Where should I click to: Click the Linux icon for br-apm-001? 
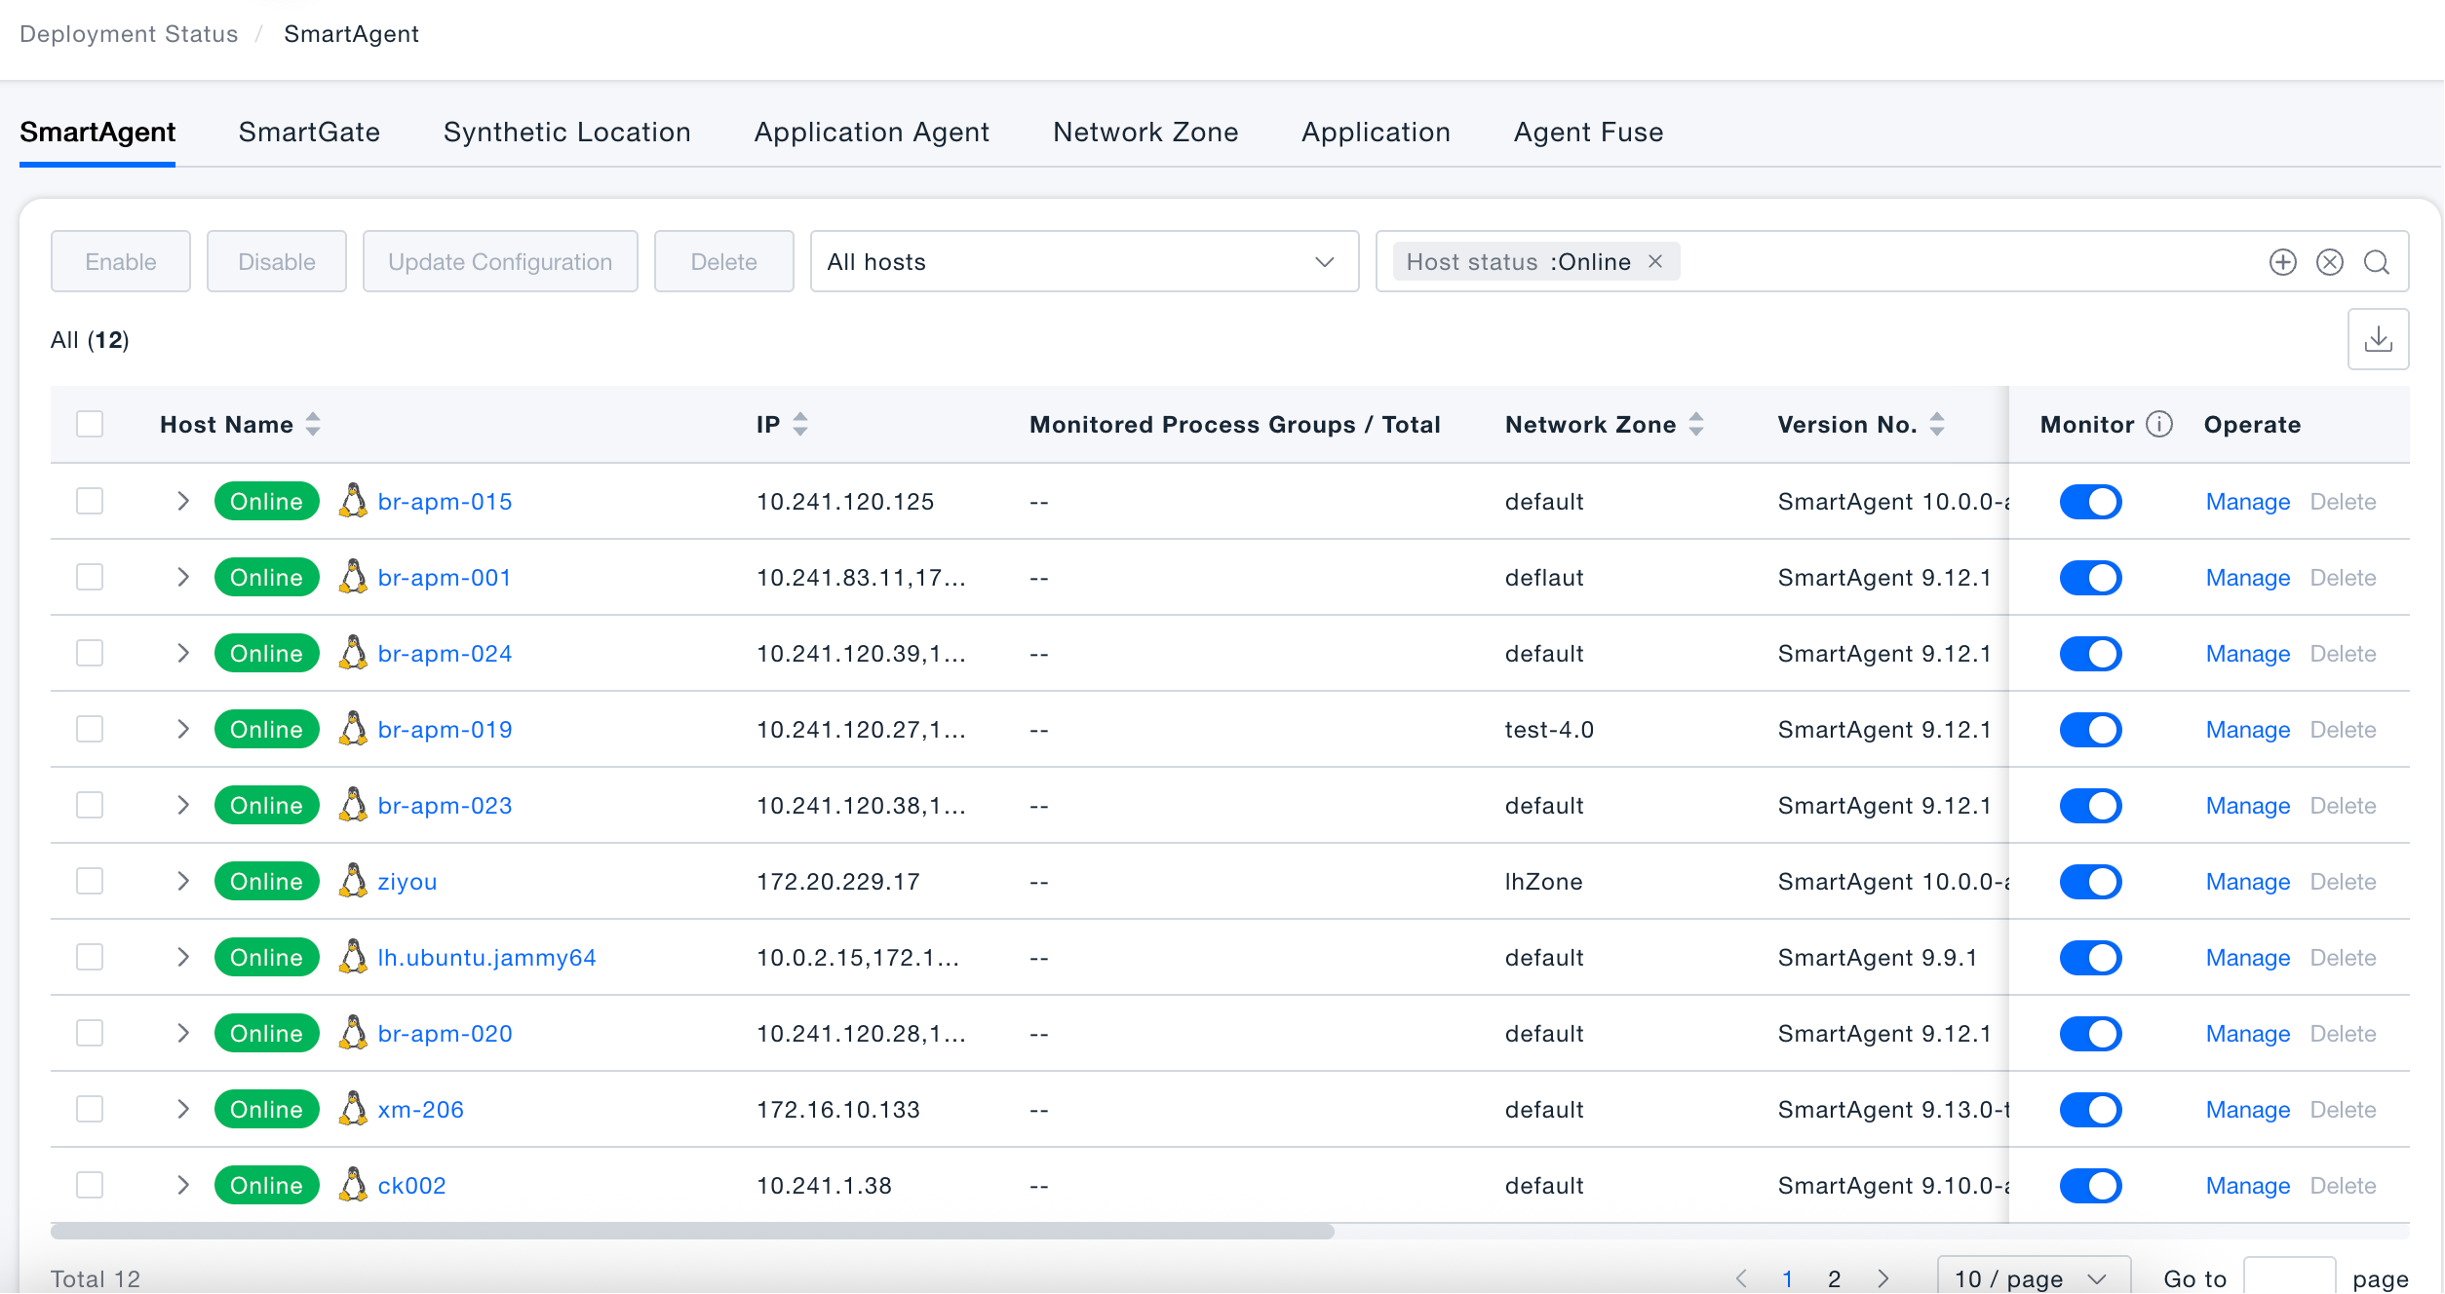pyautogui.click(x=352, y=577)
